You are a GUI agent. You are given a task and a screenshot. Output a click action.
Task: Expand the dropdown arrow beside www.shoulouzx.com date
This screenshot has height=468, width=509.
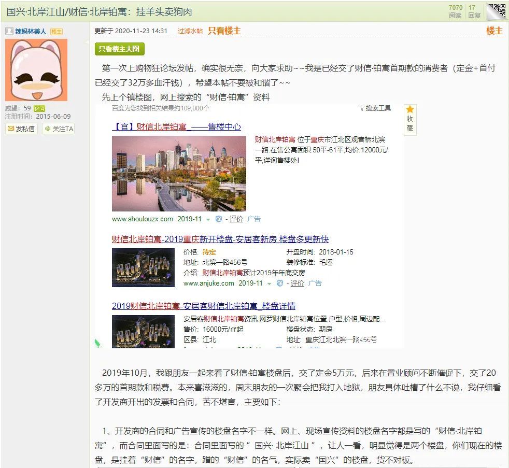click(208, 220)
